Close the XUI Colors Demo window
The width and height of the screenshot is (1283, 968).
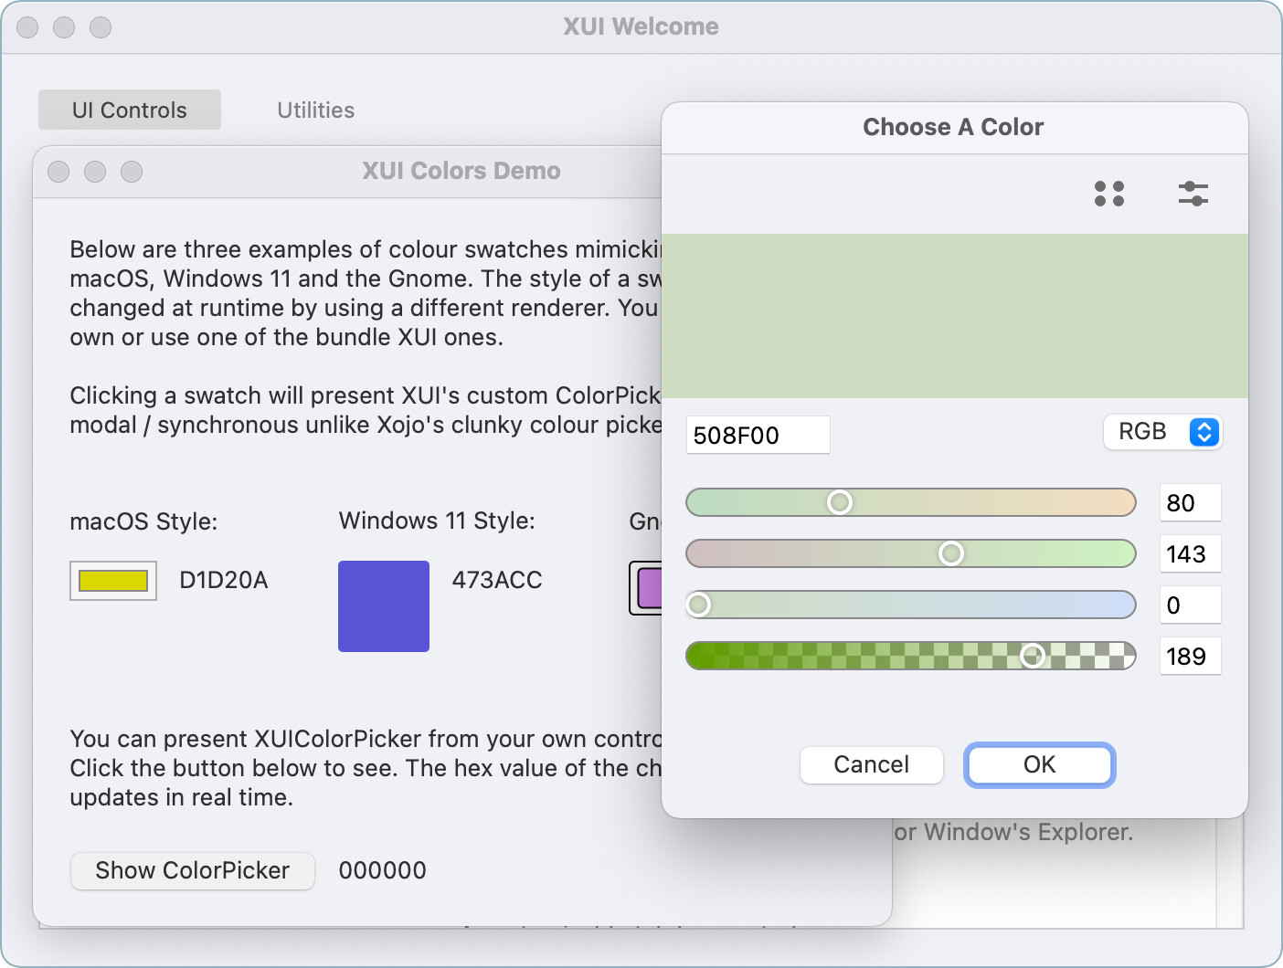tap(58, 172)
